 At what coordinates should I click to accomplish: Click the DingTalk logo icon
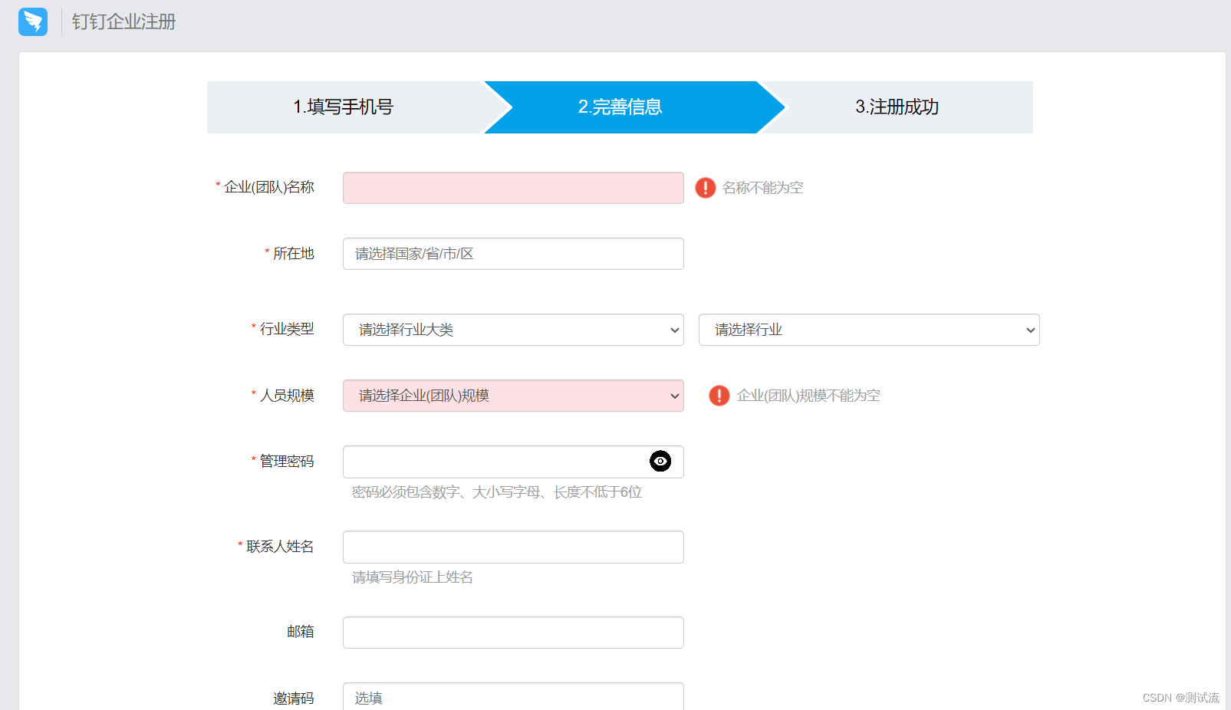click(33, 21)
